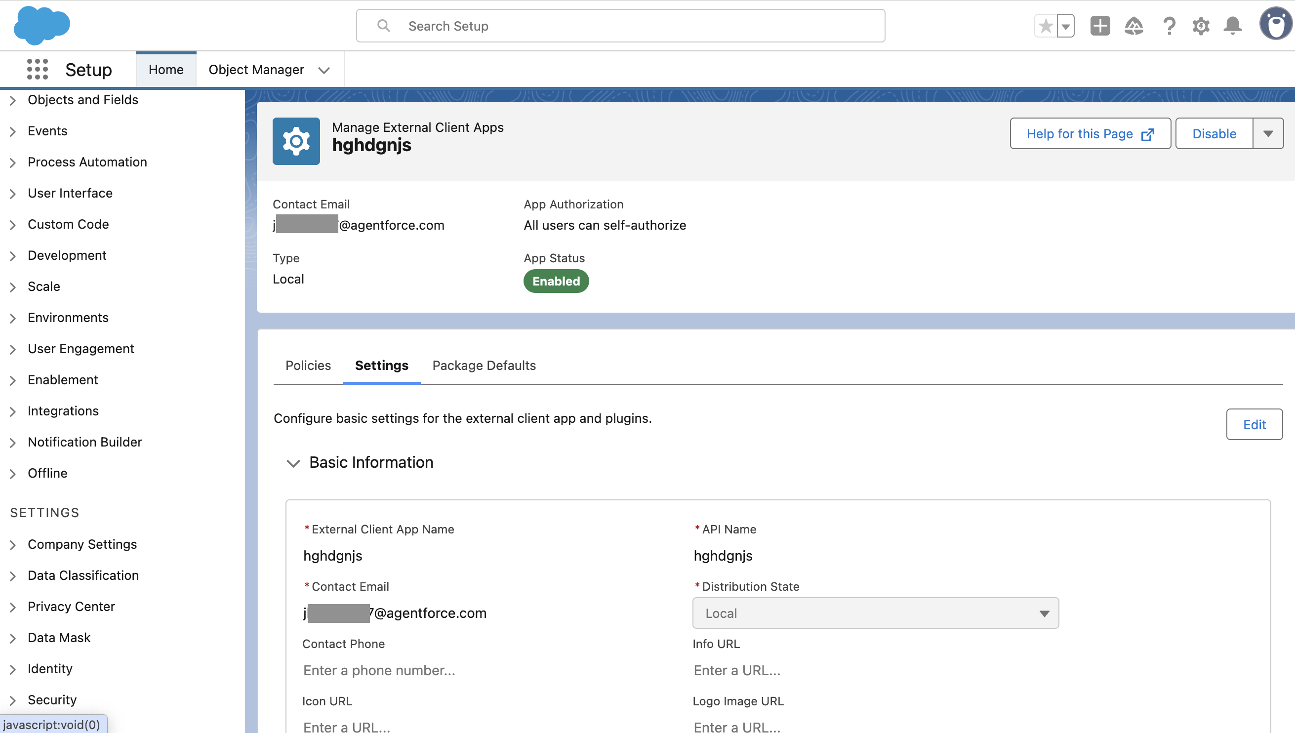Image resolution: width=1295 pixels, height=733 pixels.
Task: Click the magnifier icon in Search Setup
Action: pyautogui.click(x=384, y=26)
